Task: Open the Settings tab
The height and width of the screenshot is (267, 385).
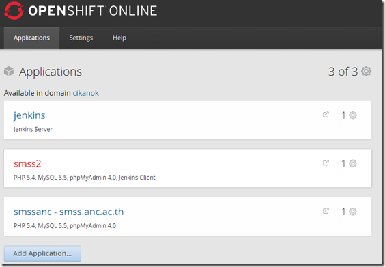Action: pyautogui.click(x=81, y=38)
